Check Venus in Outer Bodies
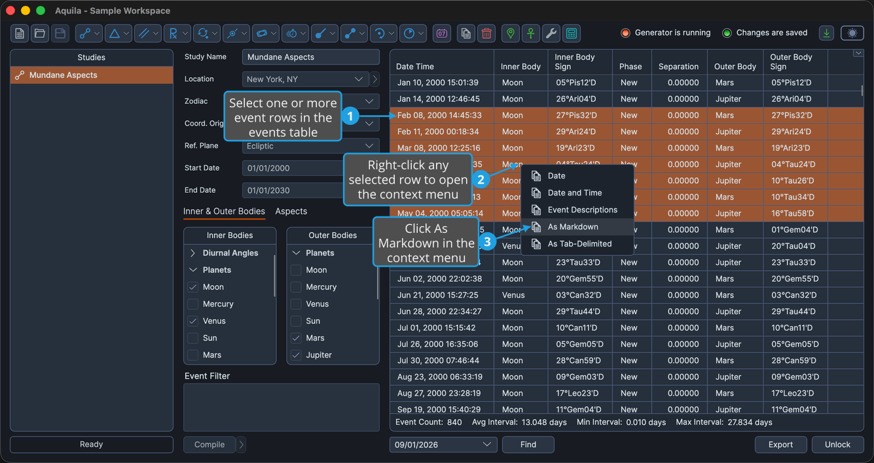 click(x=296, y=304)
